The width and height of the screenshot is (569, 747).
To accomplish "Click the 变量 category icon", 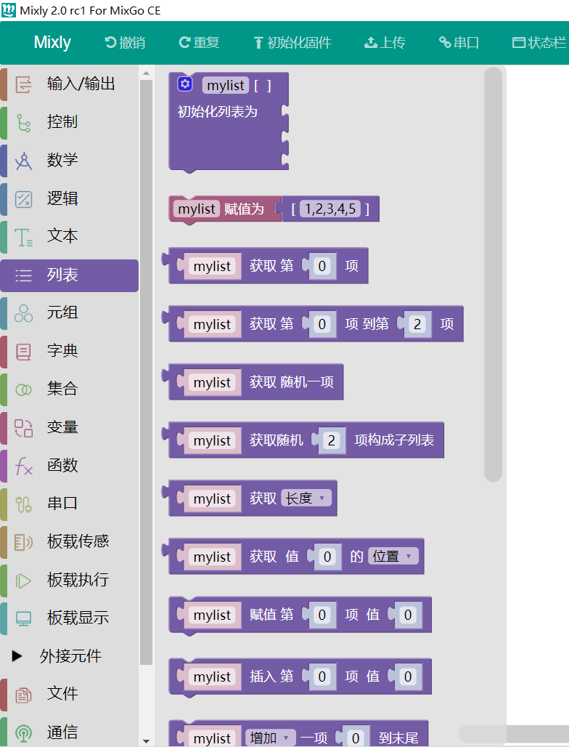I will click(23, 428).
